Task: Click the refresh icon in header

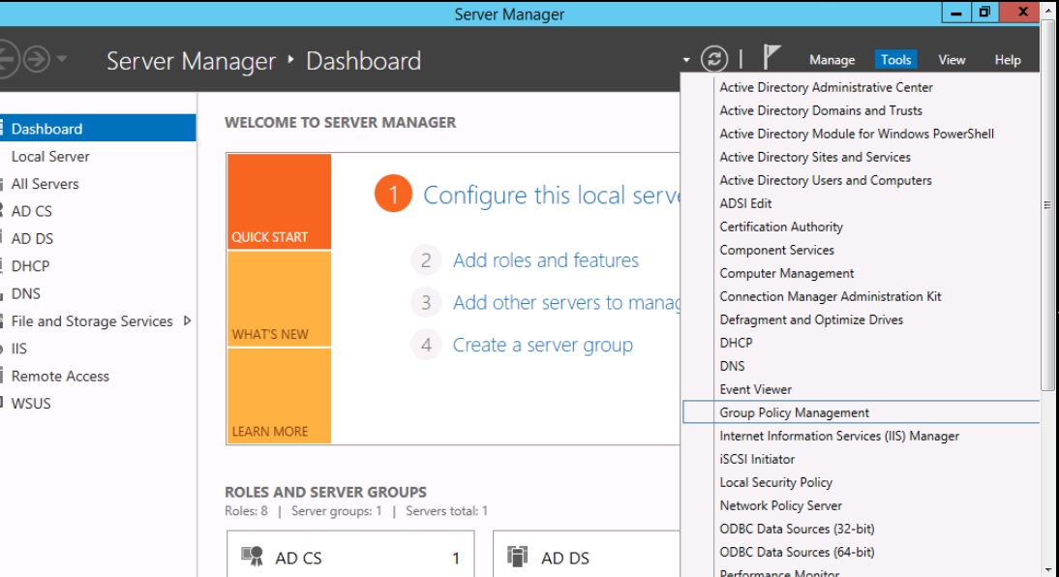Action: click(x=713, y=59)
